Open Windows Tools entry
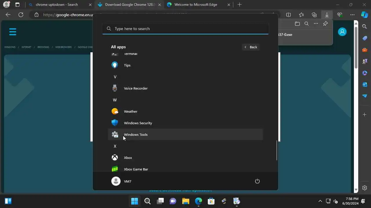The width and height of the screenshot is (371, 208). (x=185, y=135)
